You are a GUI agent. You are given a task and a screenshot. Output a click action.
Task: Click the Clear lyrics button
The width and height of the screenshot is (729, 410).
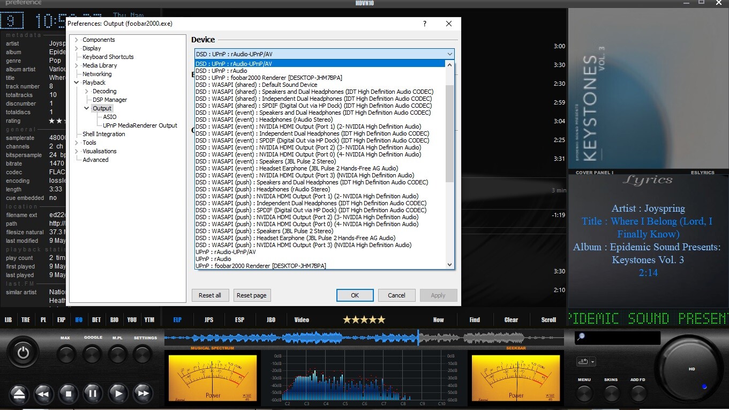[511, 320]
